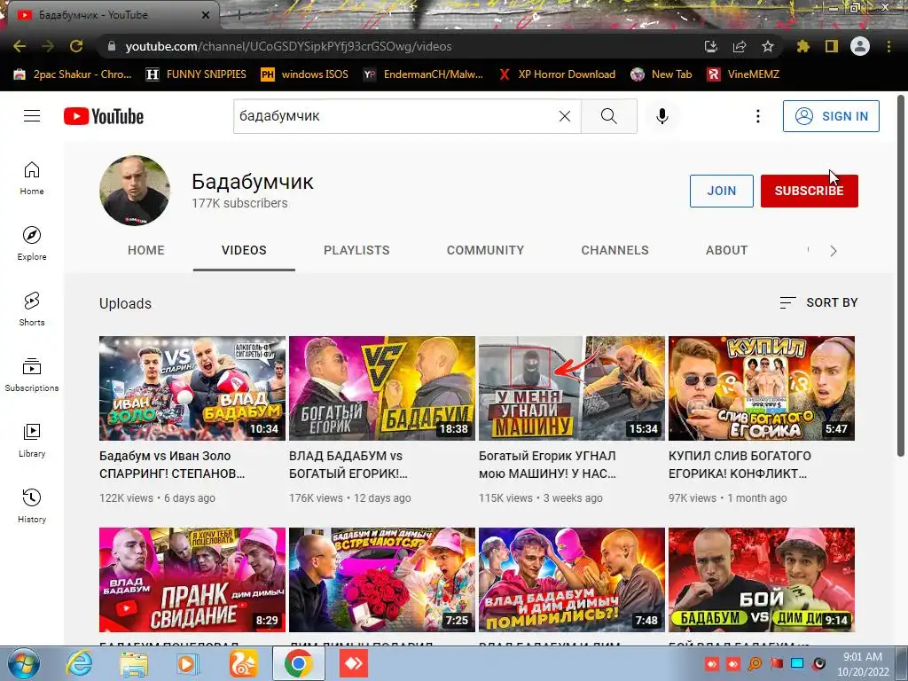
Task: Open '2pac Shakur - Chro...' bookmark
Action: tap(73, 74)
